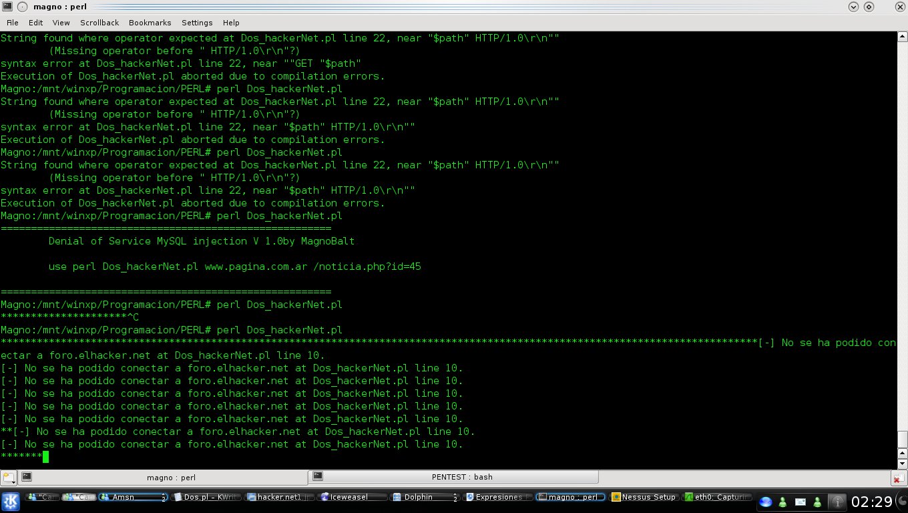Click the blue globe tray icon
The image size is (908, 513).
[x=766, y=502]
